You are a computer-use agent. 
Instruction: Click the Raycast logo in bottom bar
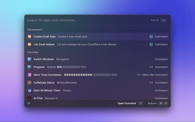pyautogui.click(x=29, y=103)
